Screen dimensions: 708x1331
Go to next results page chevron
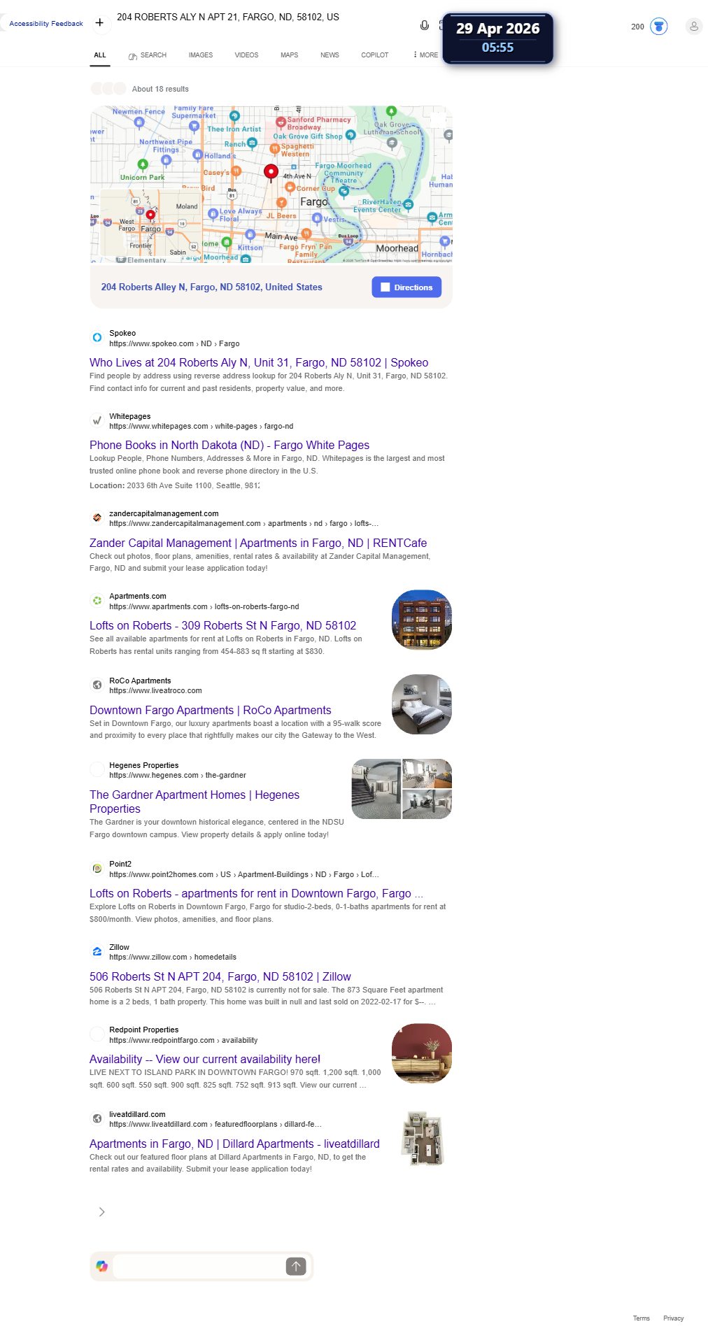102,1212
